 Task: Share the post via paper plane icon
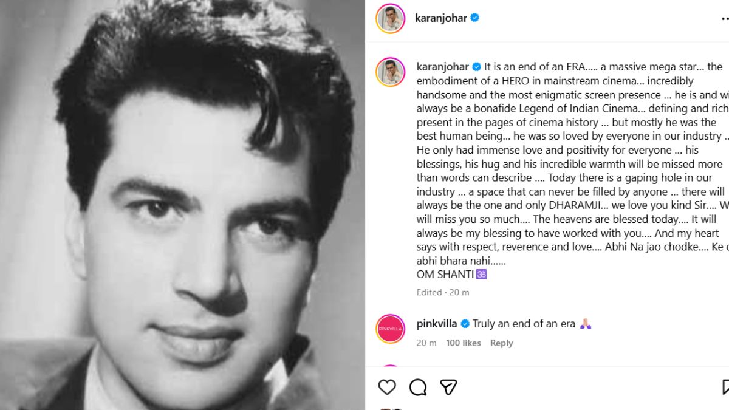pyautogui.click(x=448, y=388)
